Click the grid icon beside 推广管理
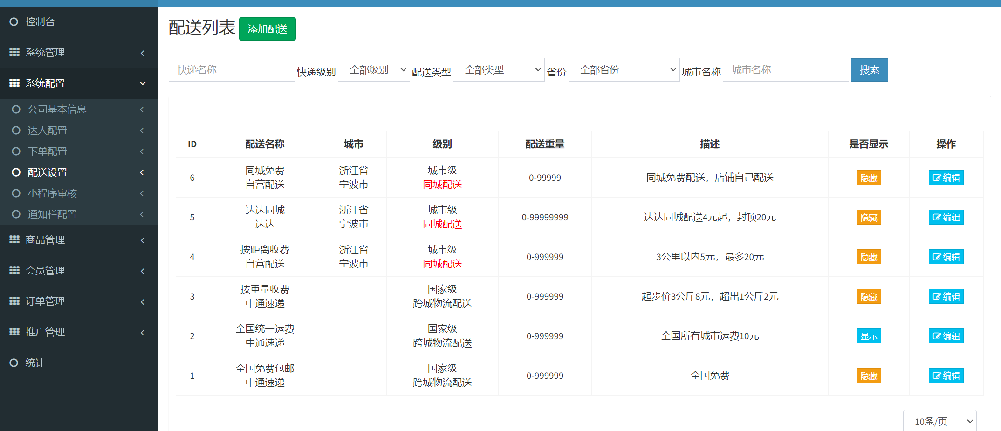 (14, 332)
